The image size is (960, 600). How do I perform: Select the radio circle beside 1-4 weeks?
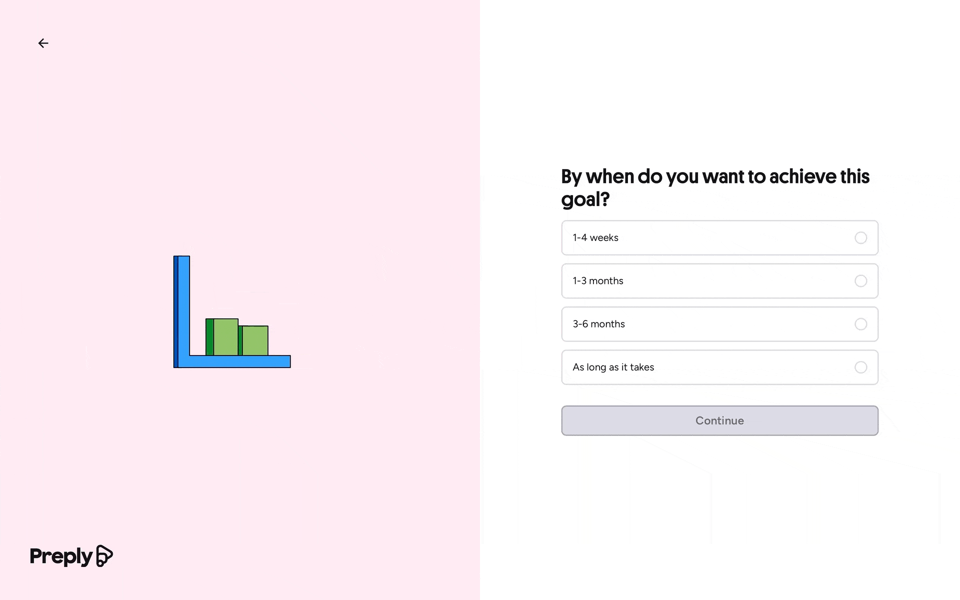(861, 238)
